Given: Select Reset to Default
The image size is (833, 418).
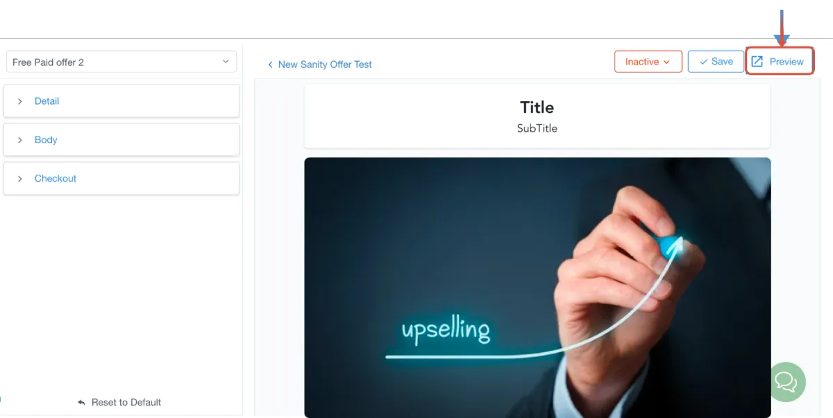Looking at the screenshot, I should click(126, 402).
